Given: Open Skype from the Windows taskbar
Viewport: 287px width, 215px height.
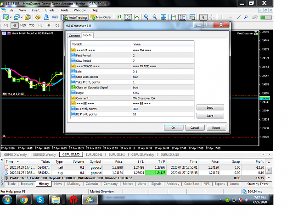Looking at the screenshot, I should pos(40,200).
